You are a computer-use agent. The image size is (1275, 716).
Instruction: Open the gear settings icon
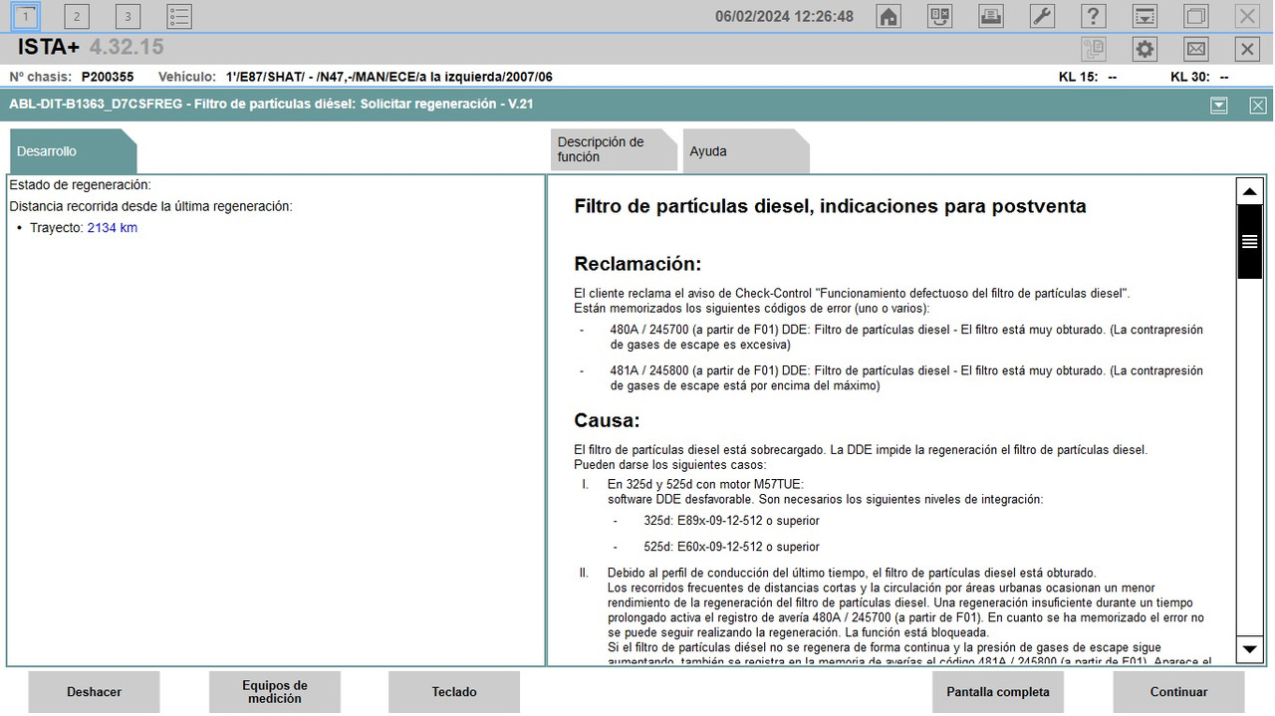(x=1146, y=49)
